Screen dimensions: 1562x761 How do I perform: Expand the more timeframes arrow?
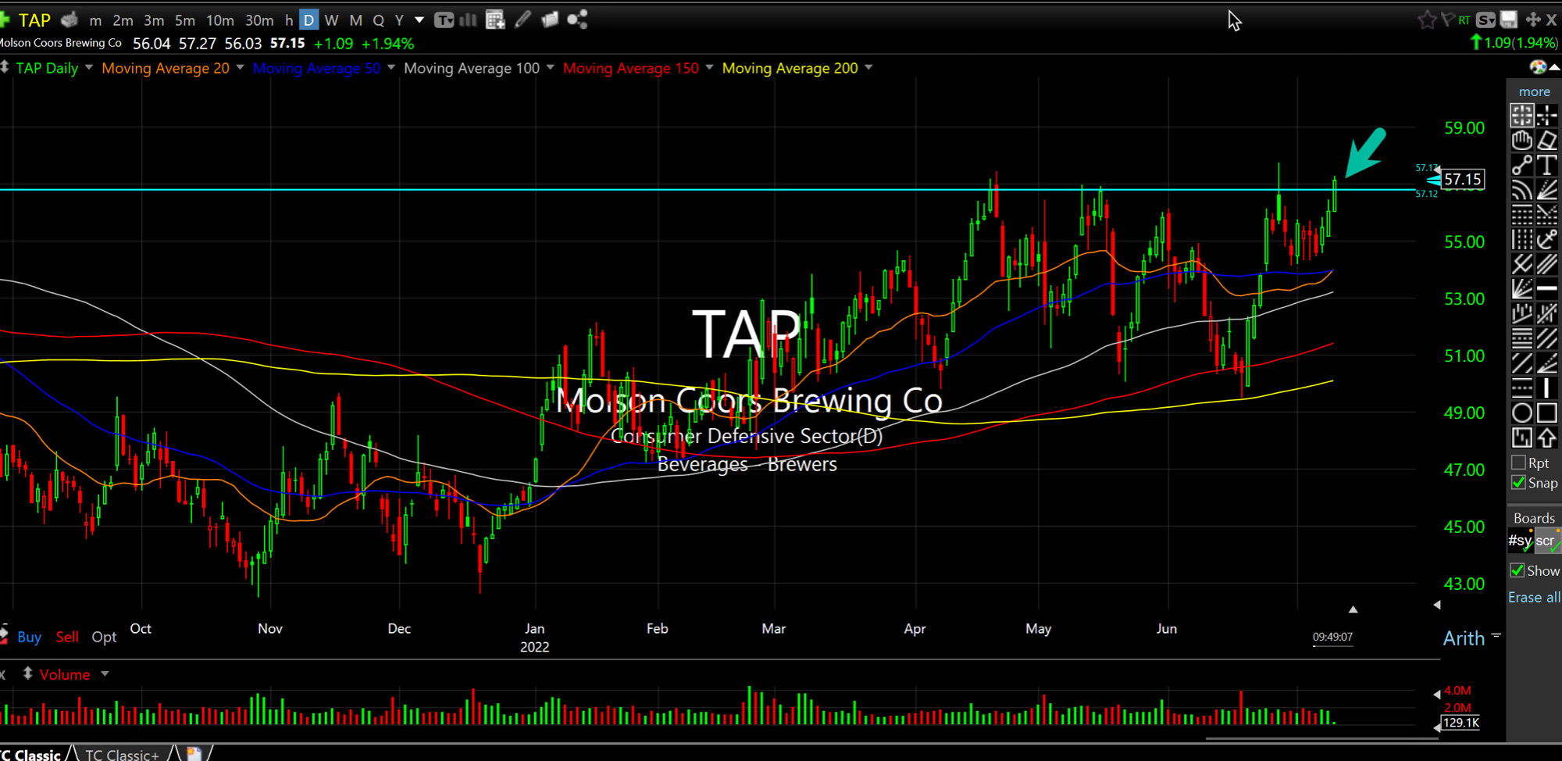click(419, 20)
